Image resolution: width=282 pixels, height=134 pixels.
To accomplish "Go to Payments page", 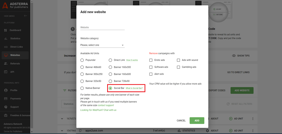I will coord(15,99).
